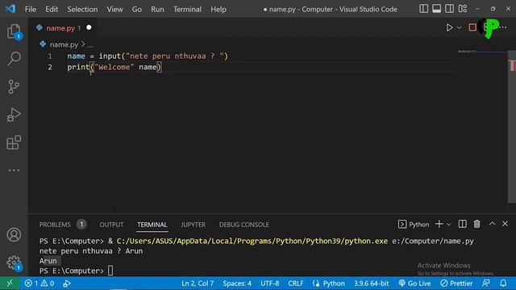Open feedback icon in status bar
The height and width of the screenshot is (290, 516).
(486, 283)
